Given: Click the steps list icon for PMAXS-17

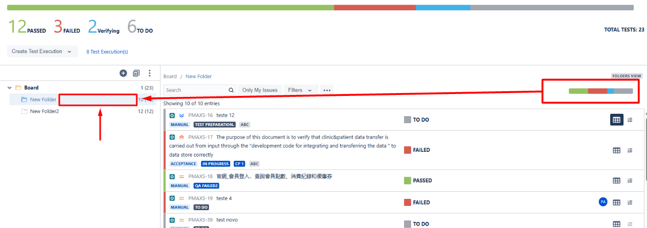Looking at the screenshot, I should pyautogui.click(x=630, y=150).
